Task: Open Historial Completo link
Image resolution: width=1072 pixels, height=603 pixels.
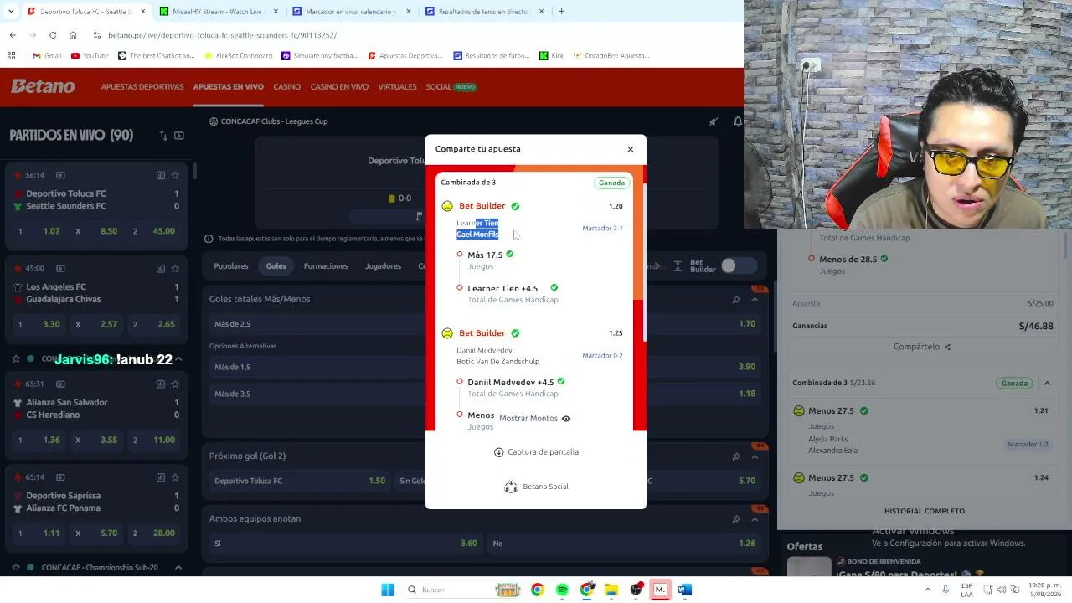Action: click(925, 511)
